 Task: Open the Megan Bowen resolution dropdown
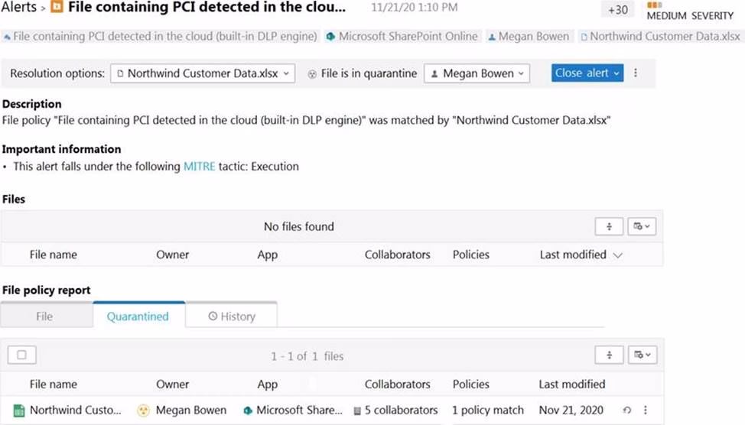[477, 73]
